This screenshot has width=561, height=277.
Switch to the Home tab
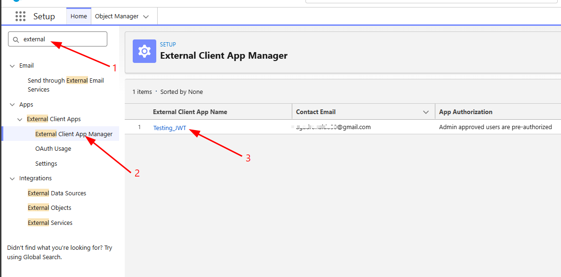[x=79, y=16]
